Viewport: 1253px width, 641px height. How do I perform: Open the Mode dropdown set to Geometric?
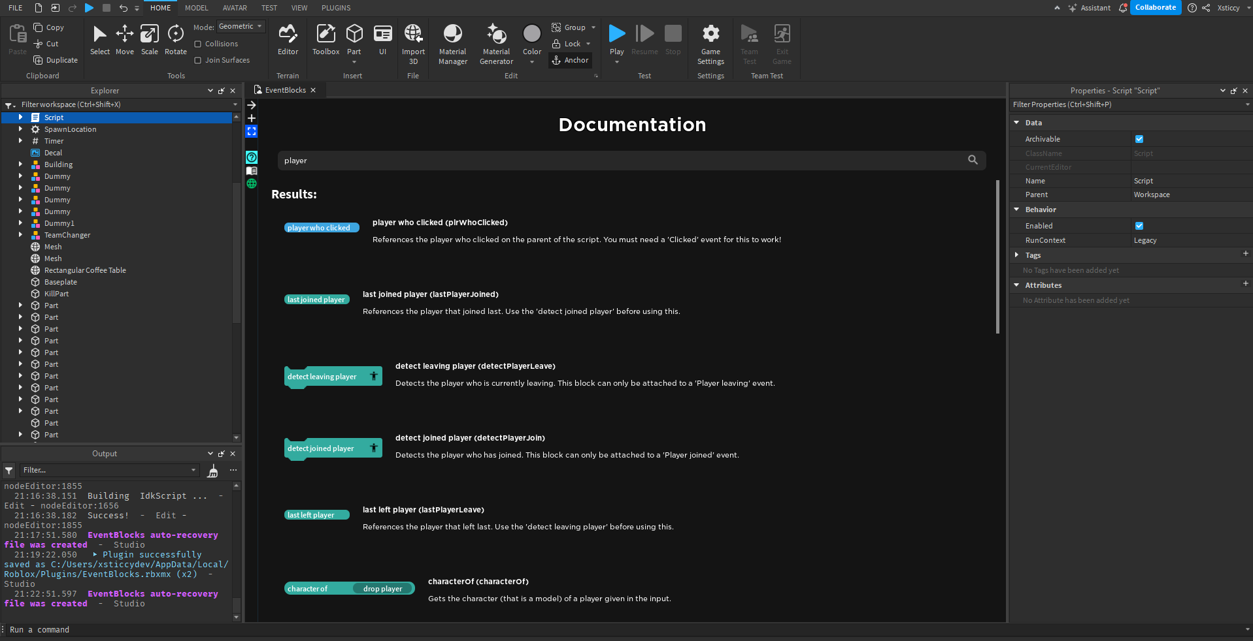241,26
